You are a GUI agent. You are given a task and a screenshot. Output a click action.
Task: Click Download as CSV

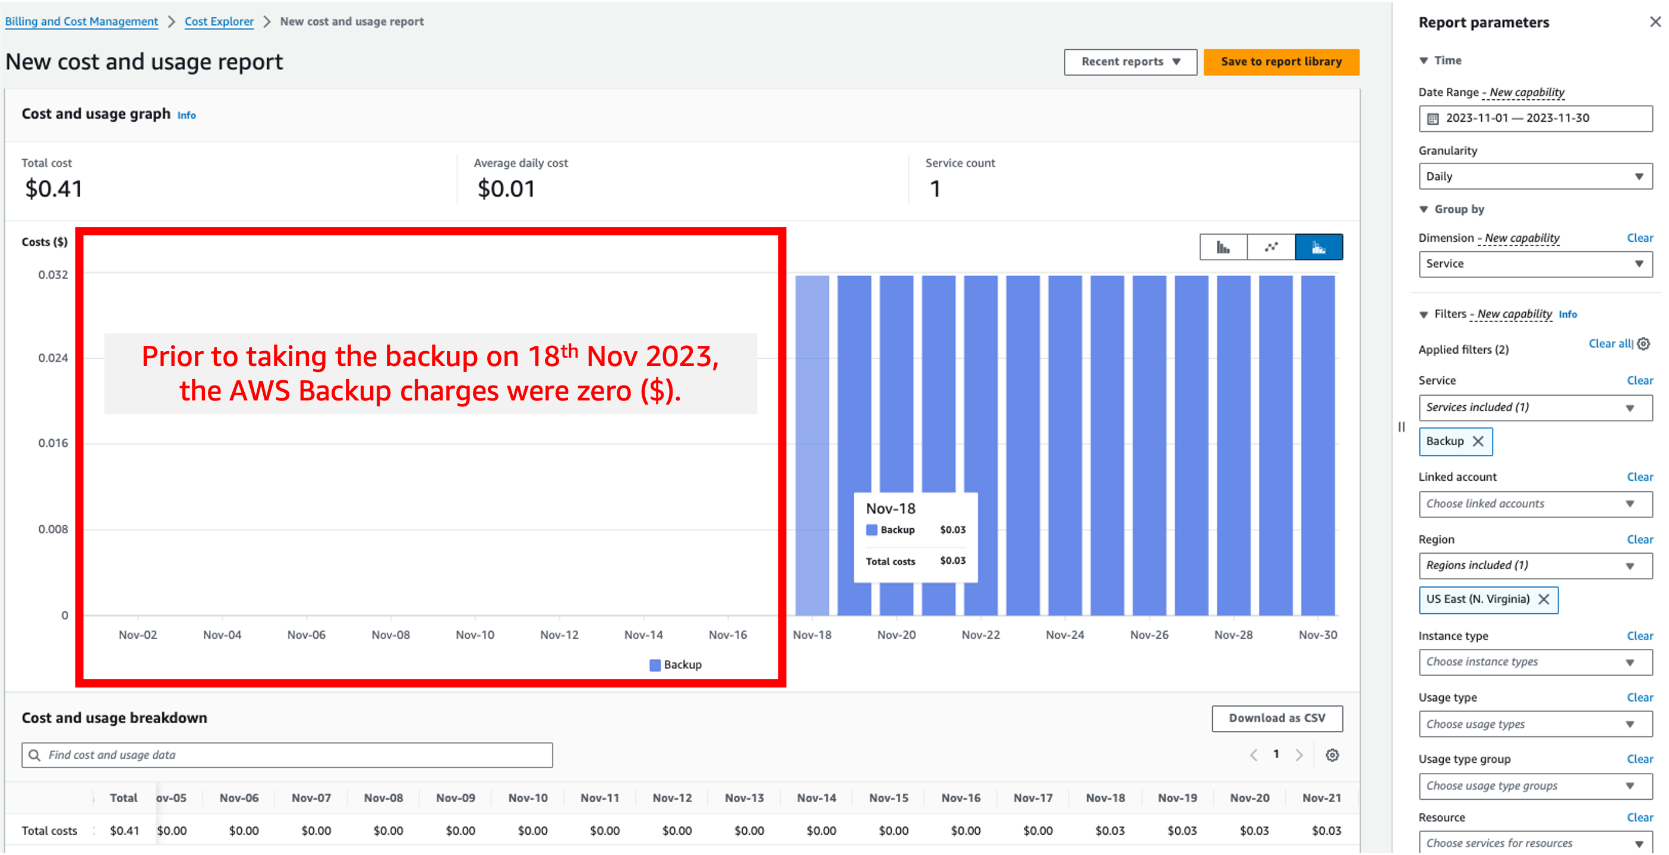point(1276,718)
